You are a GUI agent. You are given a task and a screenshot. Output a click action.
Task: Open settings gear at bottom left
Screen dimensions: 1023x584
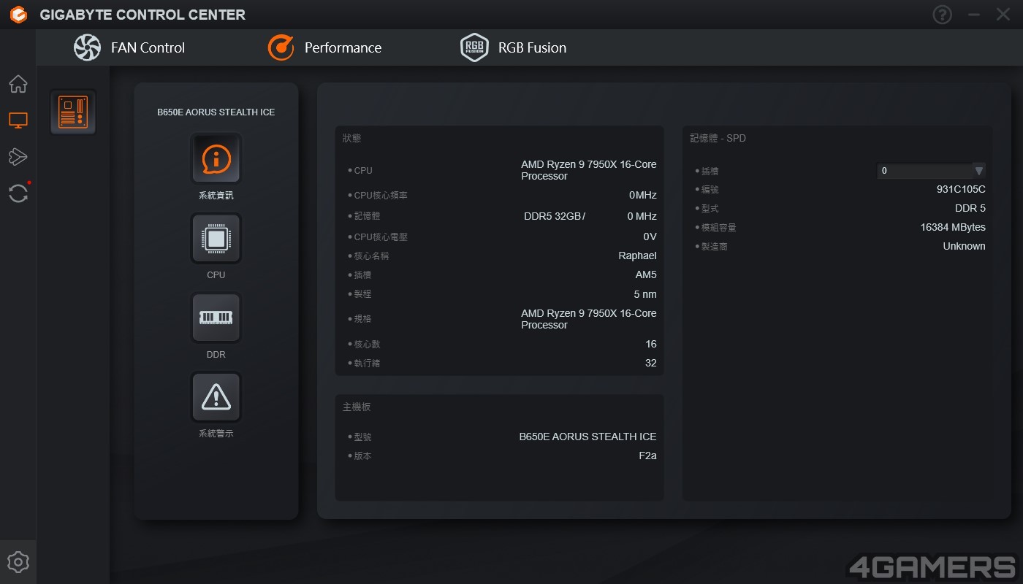pos(18,562)
